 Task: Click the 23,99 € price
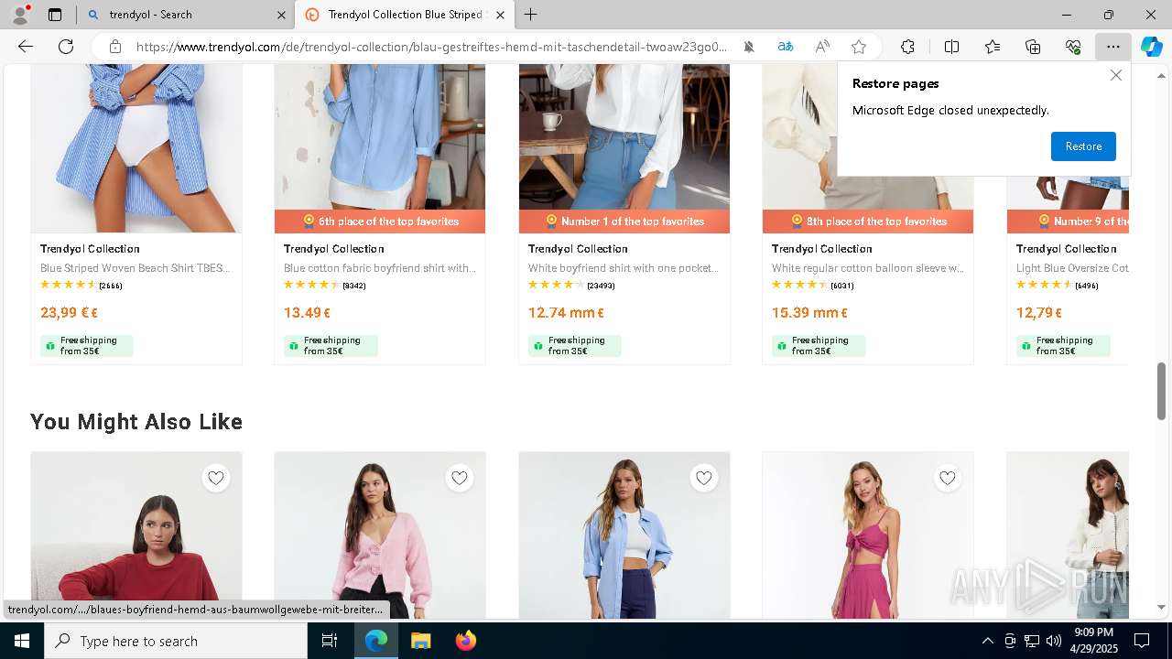click(69, 312)
